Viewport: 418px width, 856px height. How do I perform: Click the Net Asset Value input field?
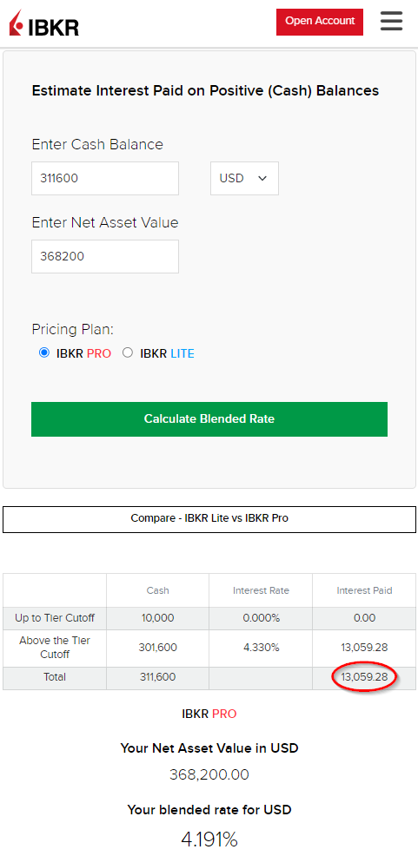tap(105, 256)
